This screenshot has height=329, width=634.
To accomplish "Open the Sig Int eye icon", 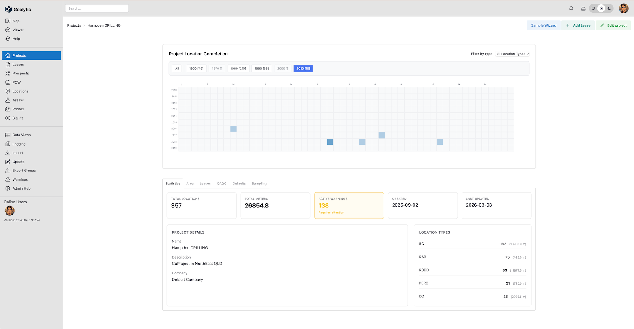I will click(x=8, y=118).
